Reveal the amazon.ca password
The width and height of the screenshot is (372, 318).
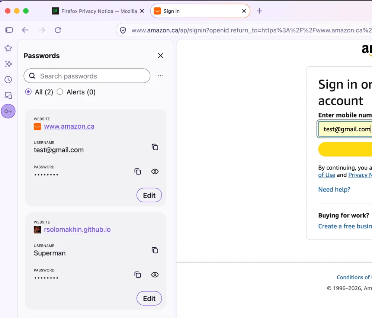[x=155, y=171]
